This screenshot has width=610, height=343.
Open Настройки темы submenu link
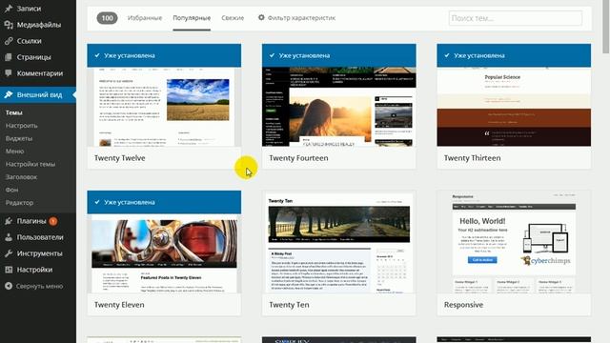click(30, 164)
